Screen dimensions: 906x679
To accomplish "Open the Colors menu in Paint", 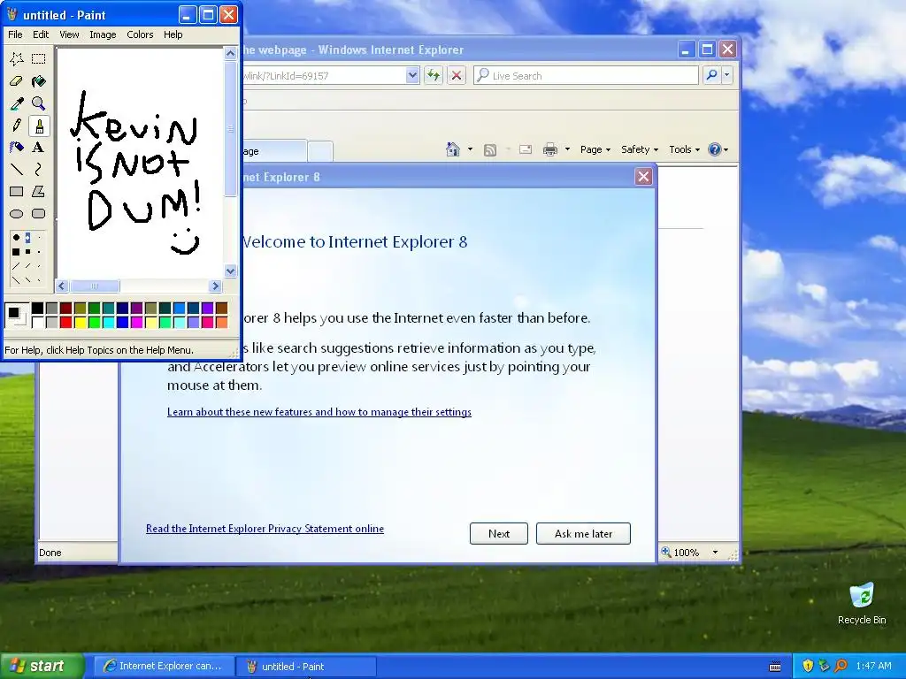I will pos(140,34).
